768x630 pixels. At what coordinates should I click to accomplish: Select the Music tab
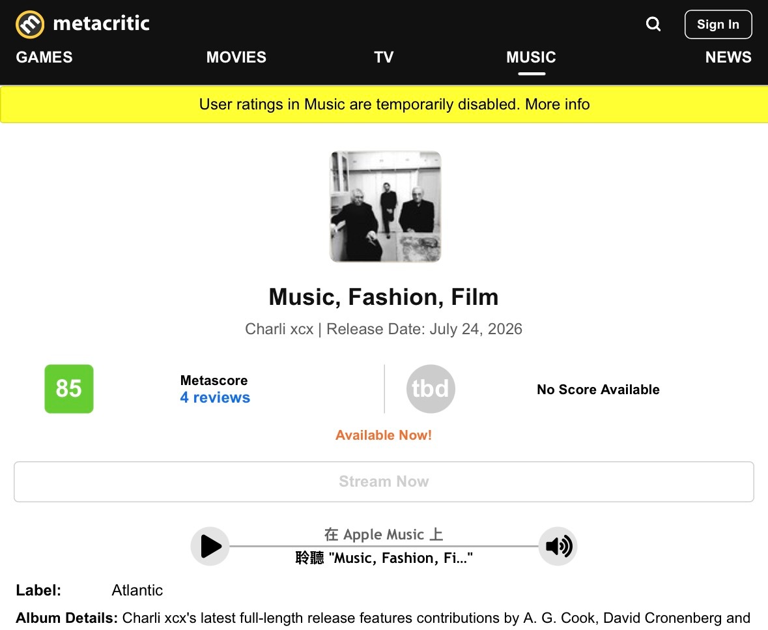click(532, 57)
